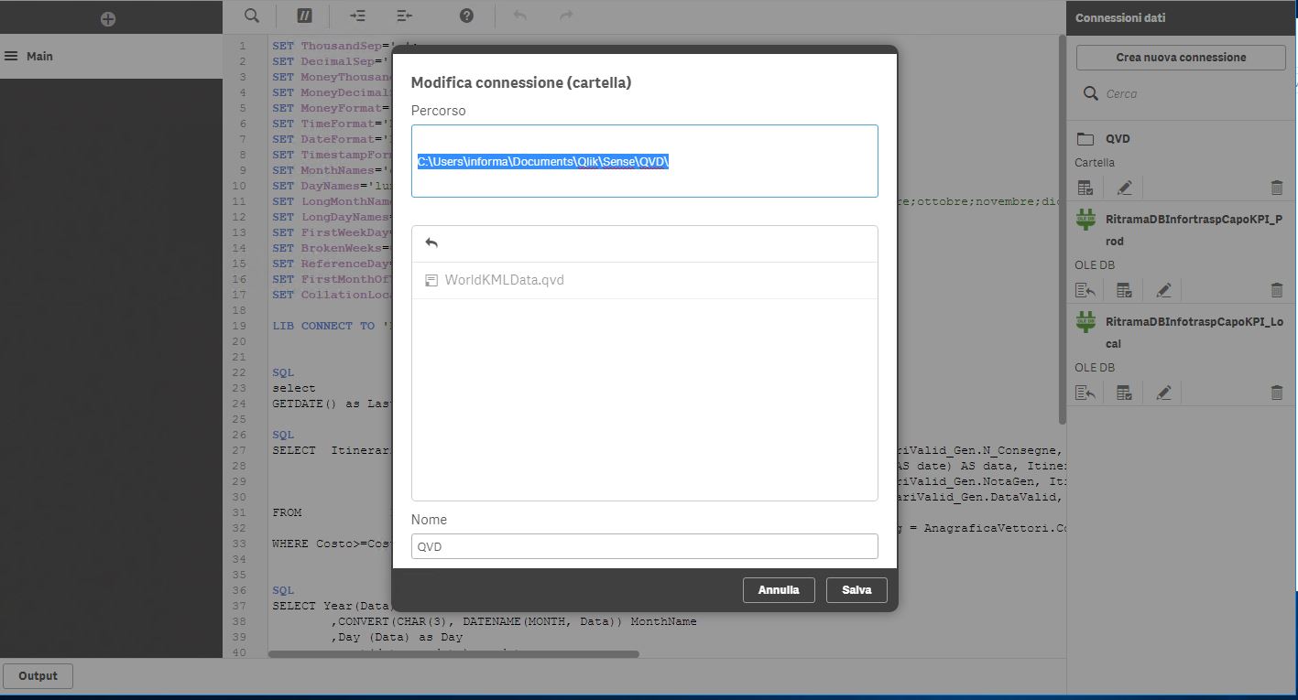Click Annulla to cancel the dialog
The image size is (1298, 700).
tap(779, 590)
